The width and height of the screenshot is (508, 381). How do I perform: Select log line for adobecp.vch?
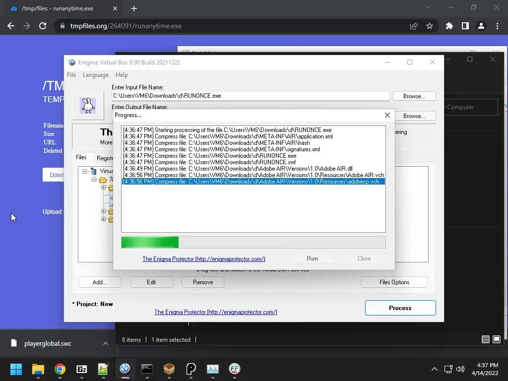(x=254, y=182)
